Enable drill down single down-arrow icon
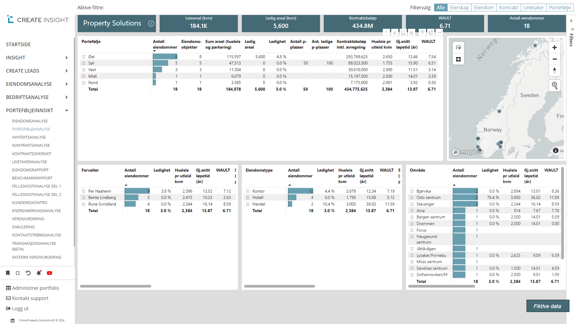Screen dimensions: 576x324 [395, 32]
